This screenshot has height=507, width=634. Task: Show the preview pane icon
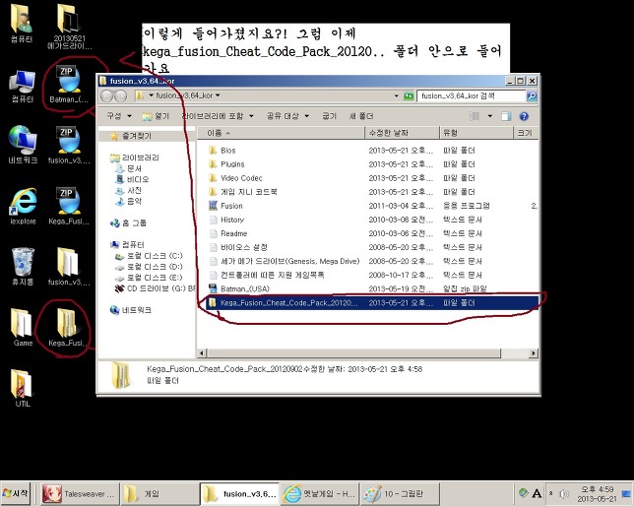pos(506,116)
